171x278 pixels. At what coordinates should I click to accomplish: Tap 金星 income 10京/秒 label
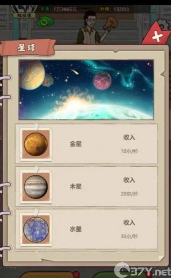click(129, 151)
